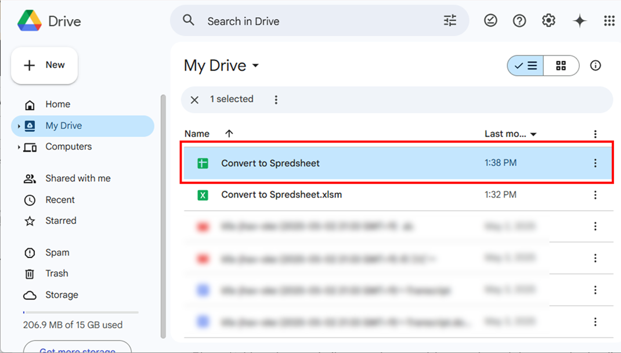621x353 pixels.
Task: Select the Convert to Spredsheet.xlsm file row
Action: 398,195
